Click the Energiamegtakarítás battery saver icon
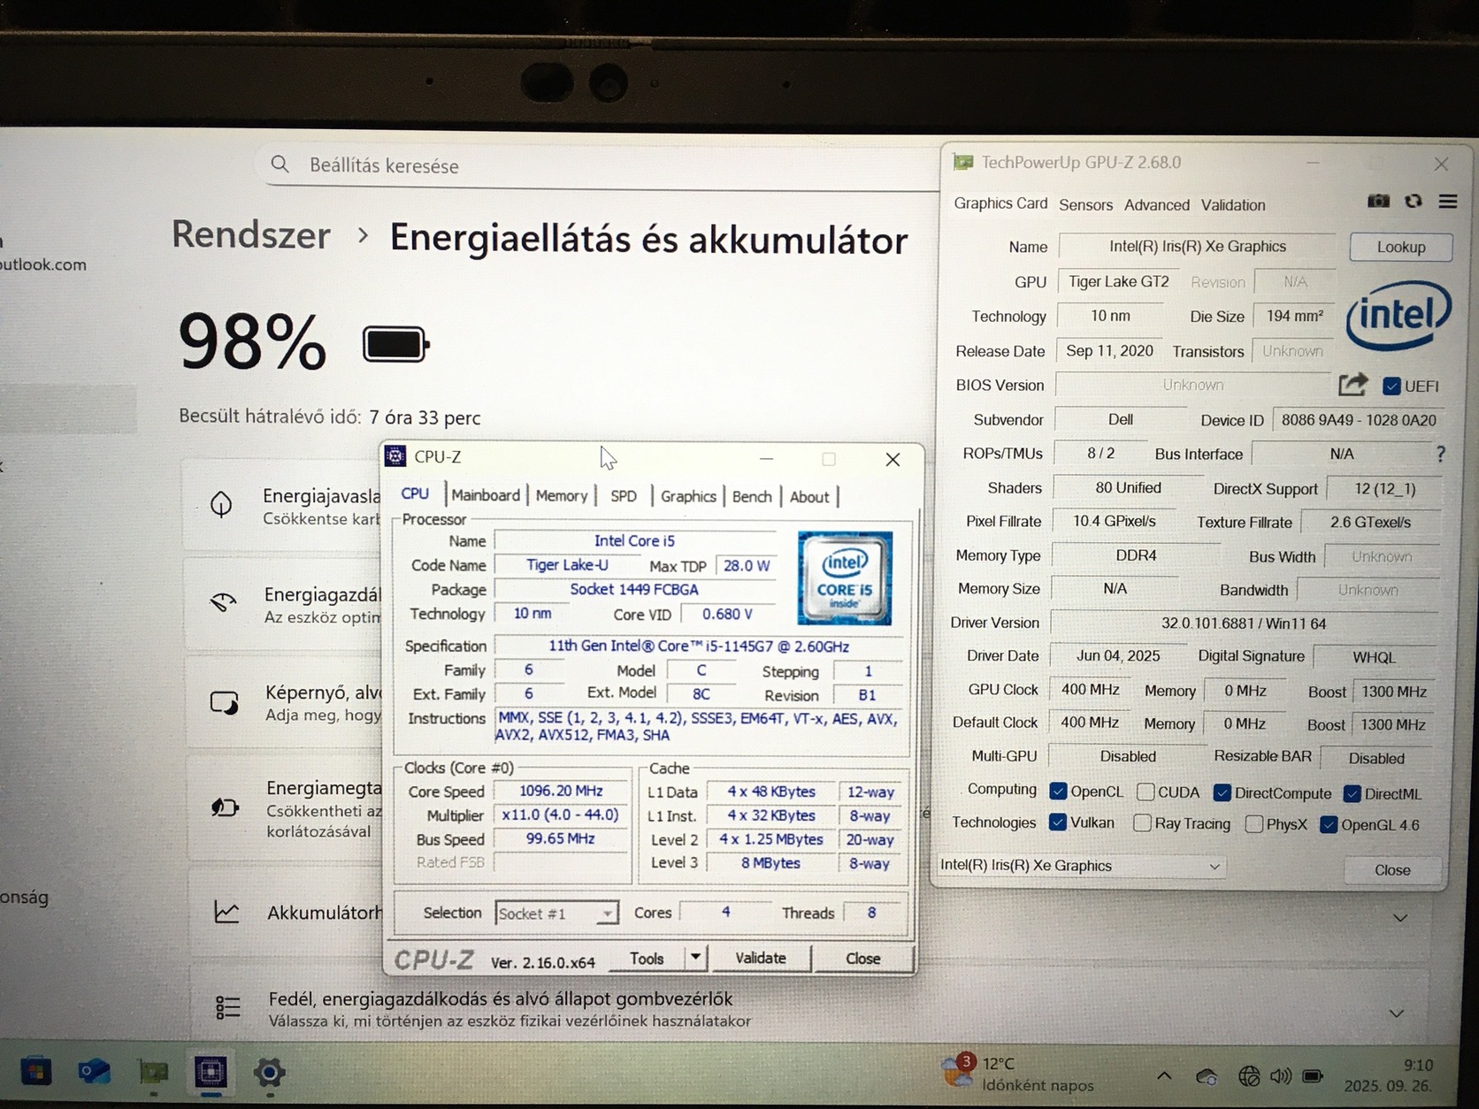Image resolution: width=1479 pixels, height=1109 pixels. pyautogui.click(x=225, y=807)
